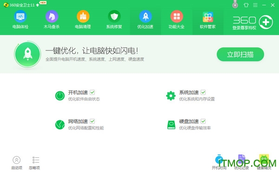Open the 优化记录 document icon

point(242,159)
